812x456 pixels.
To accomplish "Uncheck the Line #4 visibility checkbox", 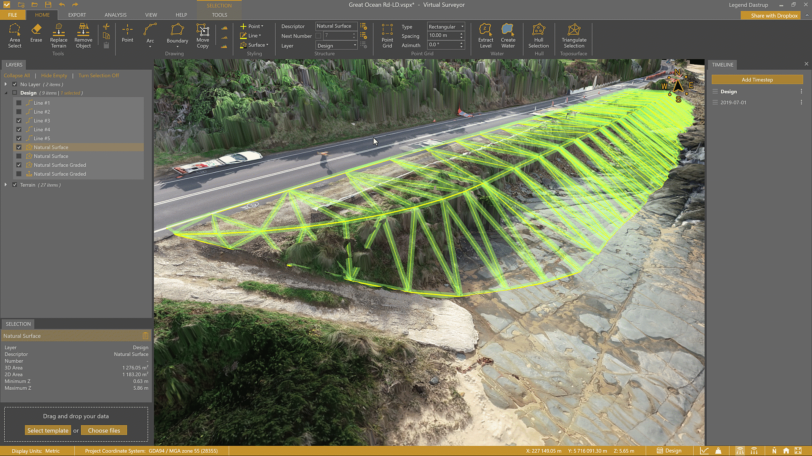I will click(19, 130).
